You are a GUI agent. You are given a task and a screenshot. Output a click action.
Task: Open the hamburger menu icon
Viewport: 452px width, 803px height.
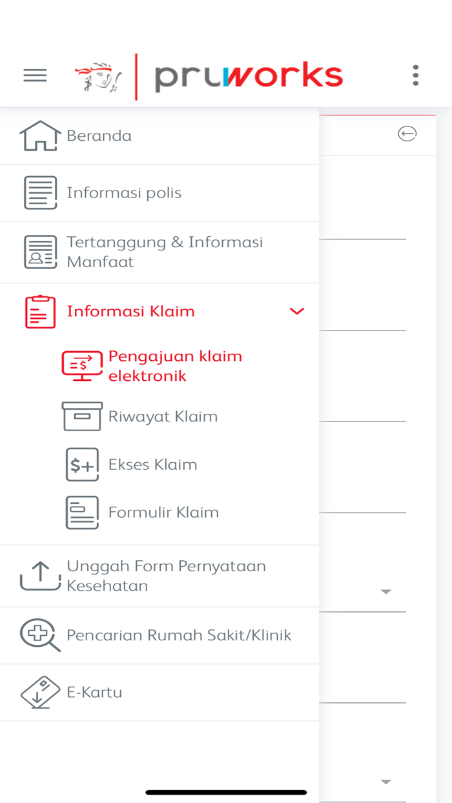tap(35, 76)
